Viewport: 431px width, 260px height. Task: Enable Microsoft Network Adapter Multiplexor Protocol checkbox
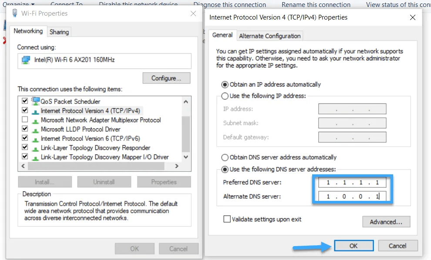pyautogui.click(x=25, y=120)
